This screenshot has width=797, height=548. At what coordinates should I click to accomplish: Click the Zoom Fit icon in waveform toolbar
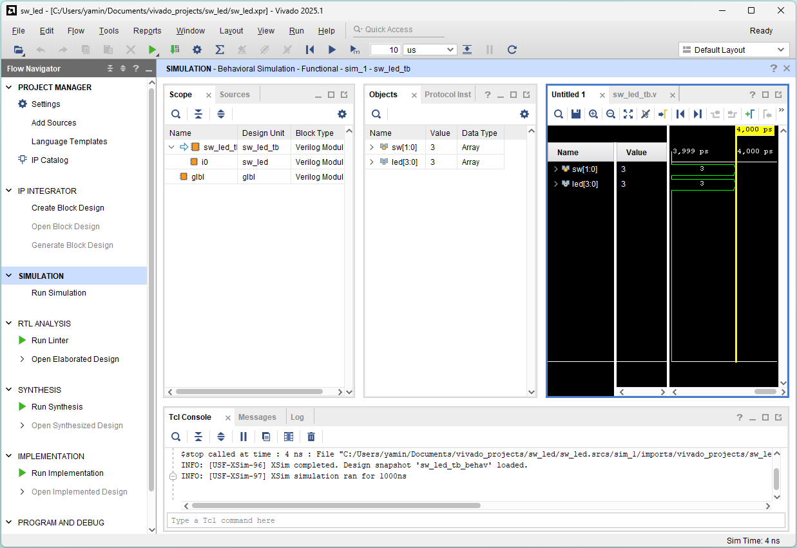click(628, 114)
